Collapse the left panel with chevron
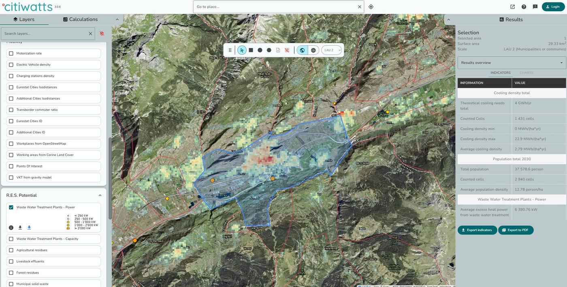 click(x=117, y=19)
